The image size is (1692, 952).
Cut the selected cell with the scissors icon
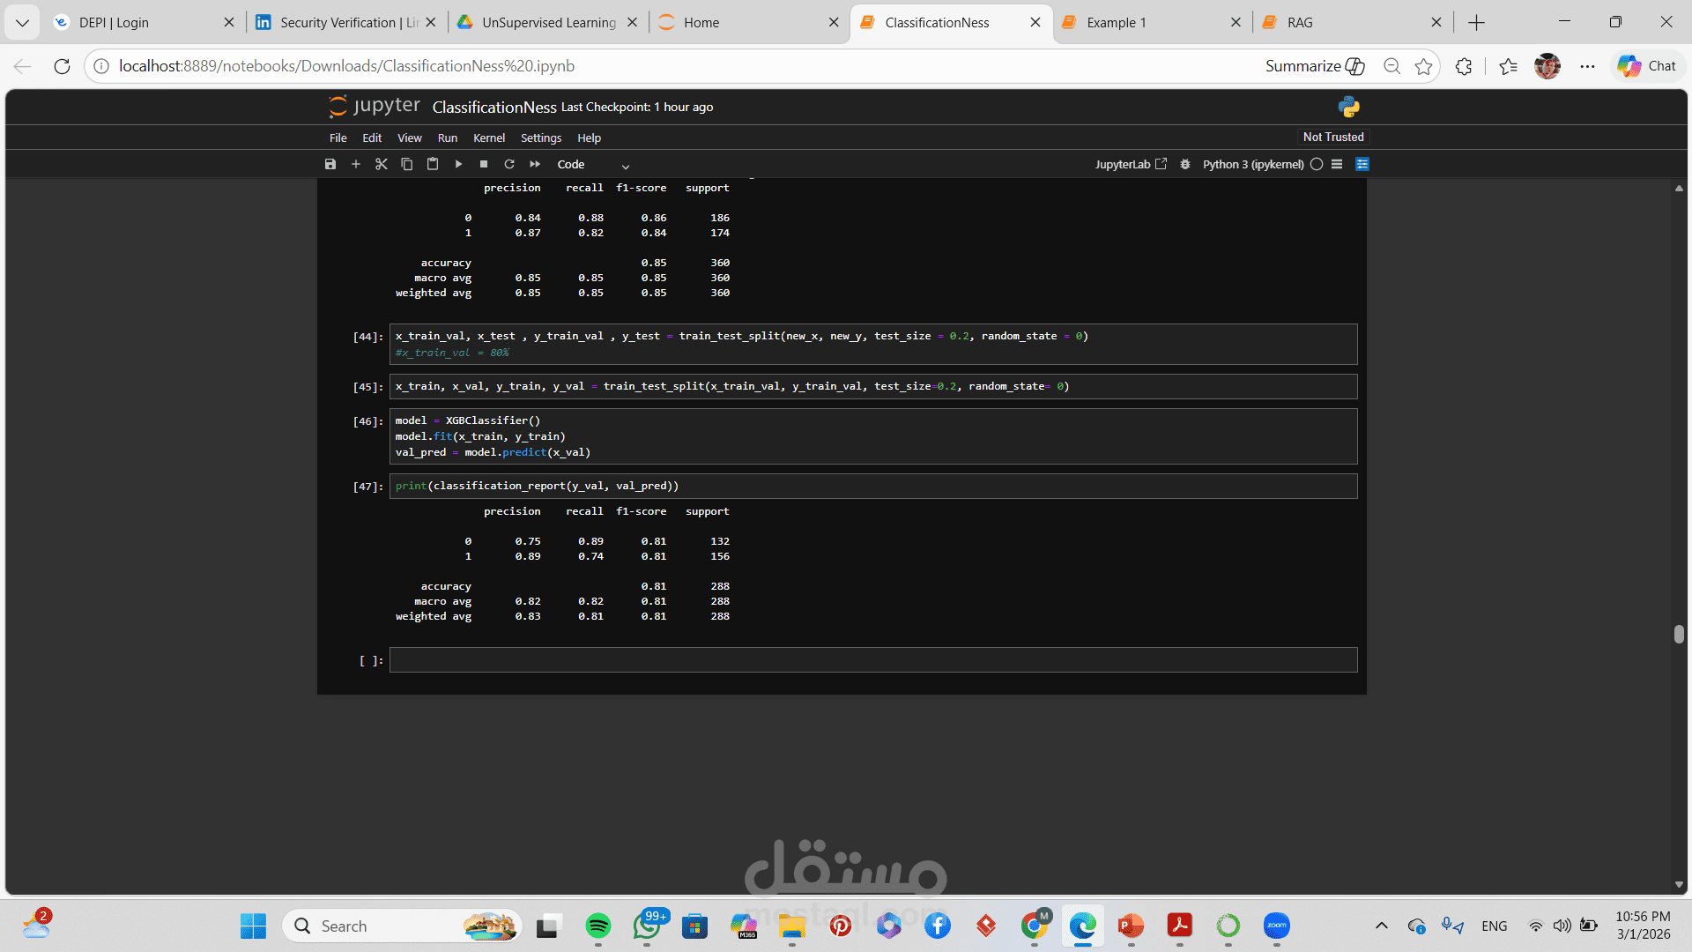click(x=382, y=165)
